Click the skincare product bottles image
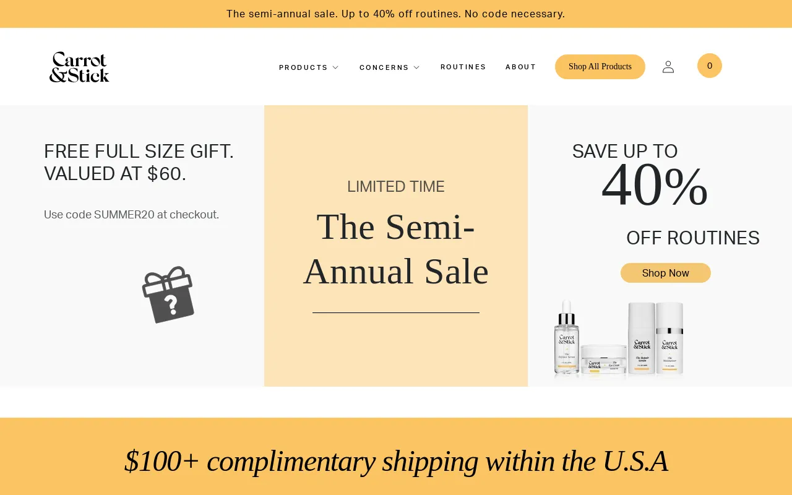The image size is (792, 495). click(x=619, y=339)
